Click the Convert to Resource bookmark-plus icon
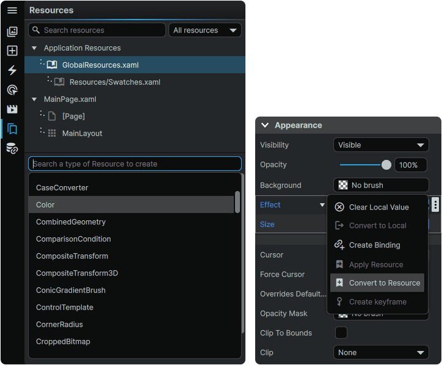The image size is (442, 365). click(339, 283)
